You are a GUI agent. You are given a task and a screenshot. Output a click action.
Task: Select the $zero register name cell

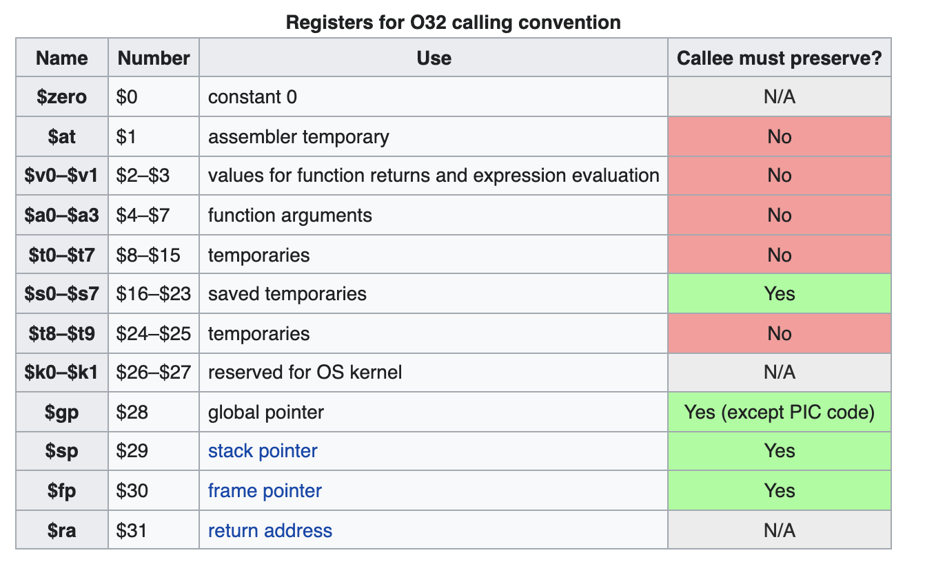click(x=62, y=97)
